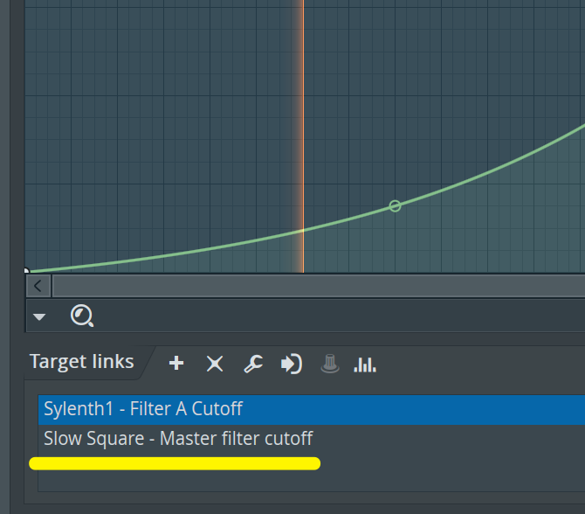The width and height of the screenshot is (585, 514).
Task: Click the greyed knob icon
Action: click(x=330, y=364)
